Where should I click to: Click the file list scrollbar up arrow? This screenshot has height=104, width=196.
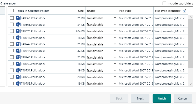[x=190, y=17]
